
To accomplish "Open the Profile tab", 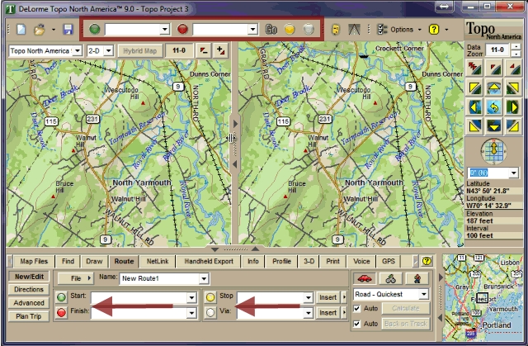I will 281,261.
